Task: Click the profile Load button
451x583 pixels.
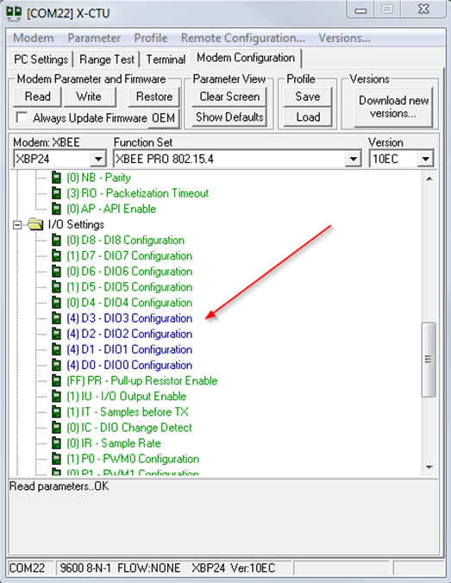Action: (308, 117)
